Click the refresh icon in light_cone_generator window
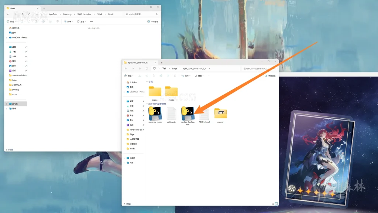This screenshot has height=213, width=378. click(147, 68)
